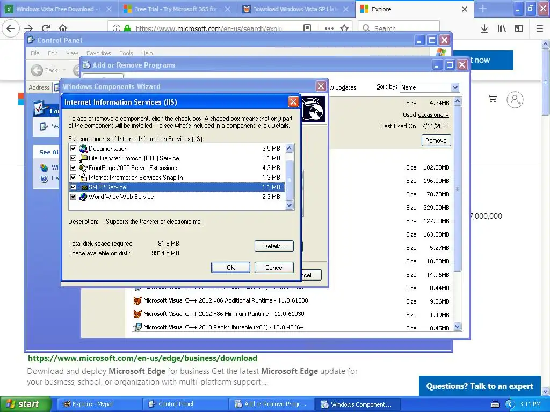Bookmark this page with the star icon
550x412 pixels.
click(x=344, y=28)
